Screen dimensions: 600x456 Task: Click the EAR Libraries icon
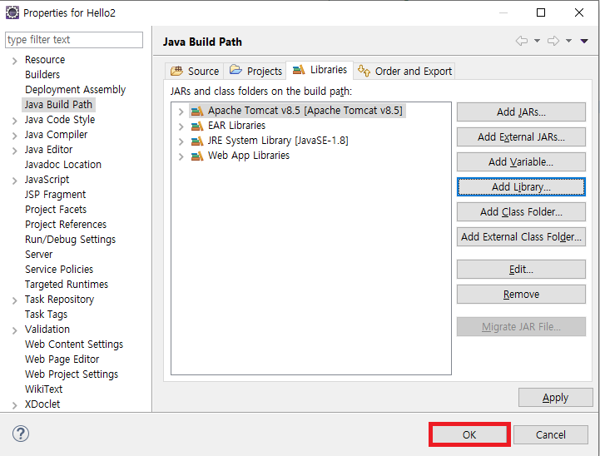coord(197,126)
